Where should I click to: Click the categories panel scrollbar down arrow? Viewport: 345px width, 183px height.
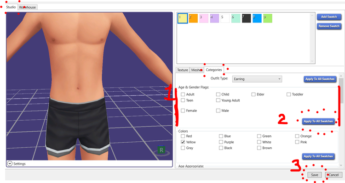coord(341,165)
